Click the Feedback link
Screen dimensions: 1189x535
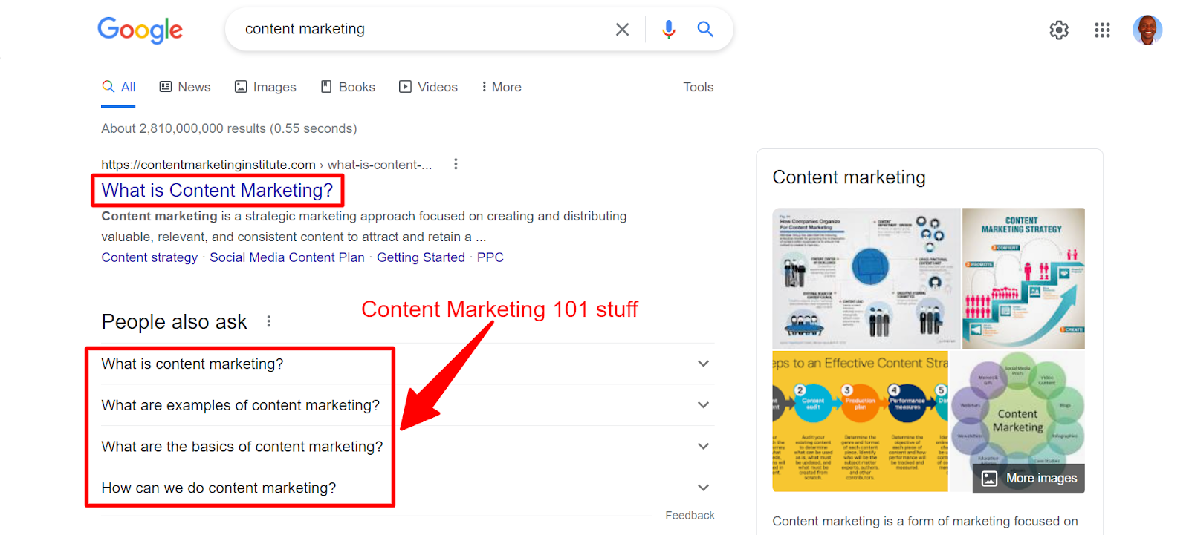tap(690, 516)
